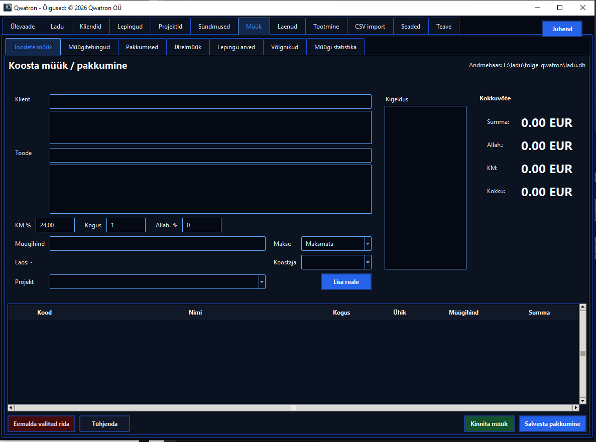The height and width of the screenshot is (442, 596).
Task: Click the Qwatron app icon in title bar
Action: [x=8, y=8]
